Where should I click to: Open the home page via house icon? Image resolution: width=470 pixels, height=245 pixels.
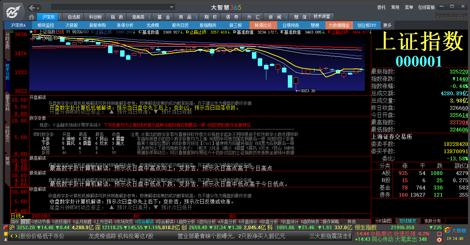coord(32,17)
